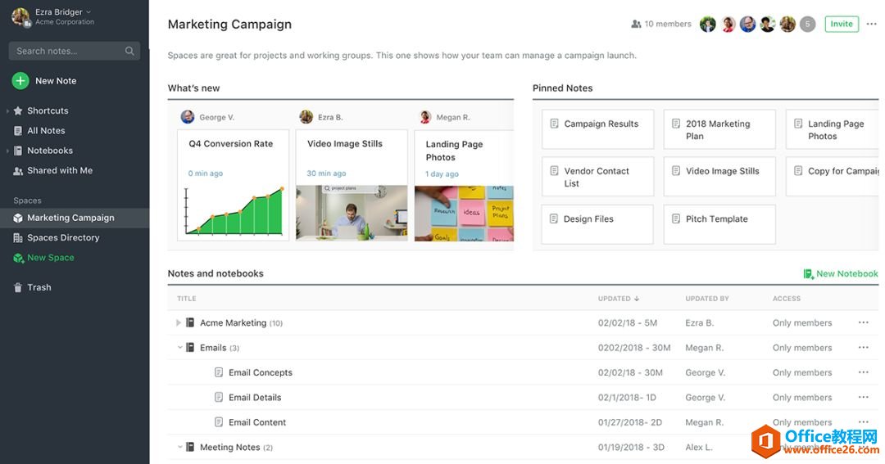Screen dimensions: 885x464
Task: Click the Marketing Campaign page heading
Action: point(229,25)
